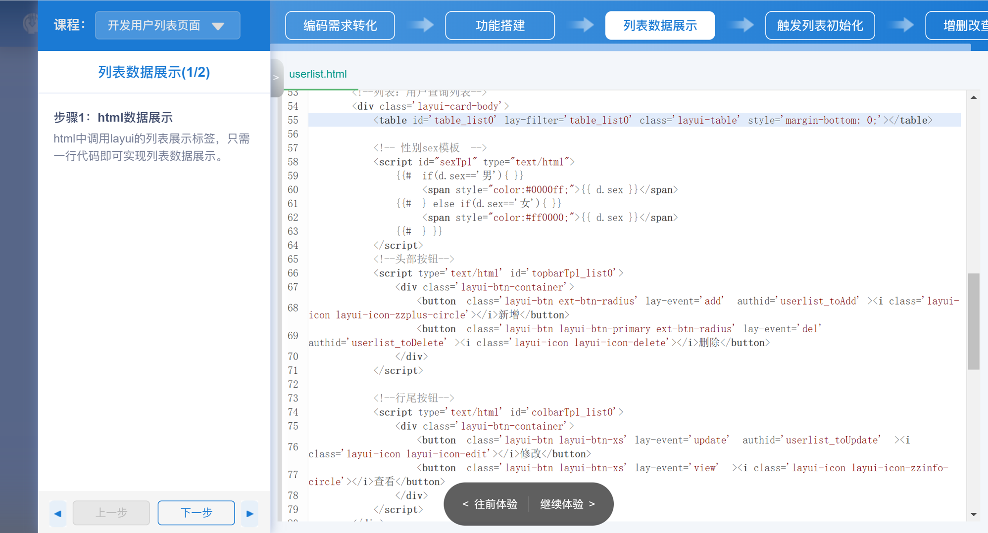Click the code editor scroll-down arrow
This screenshot has width=988, height=533.
(x=974, y=515)
